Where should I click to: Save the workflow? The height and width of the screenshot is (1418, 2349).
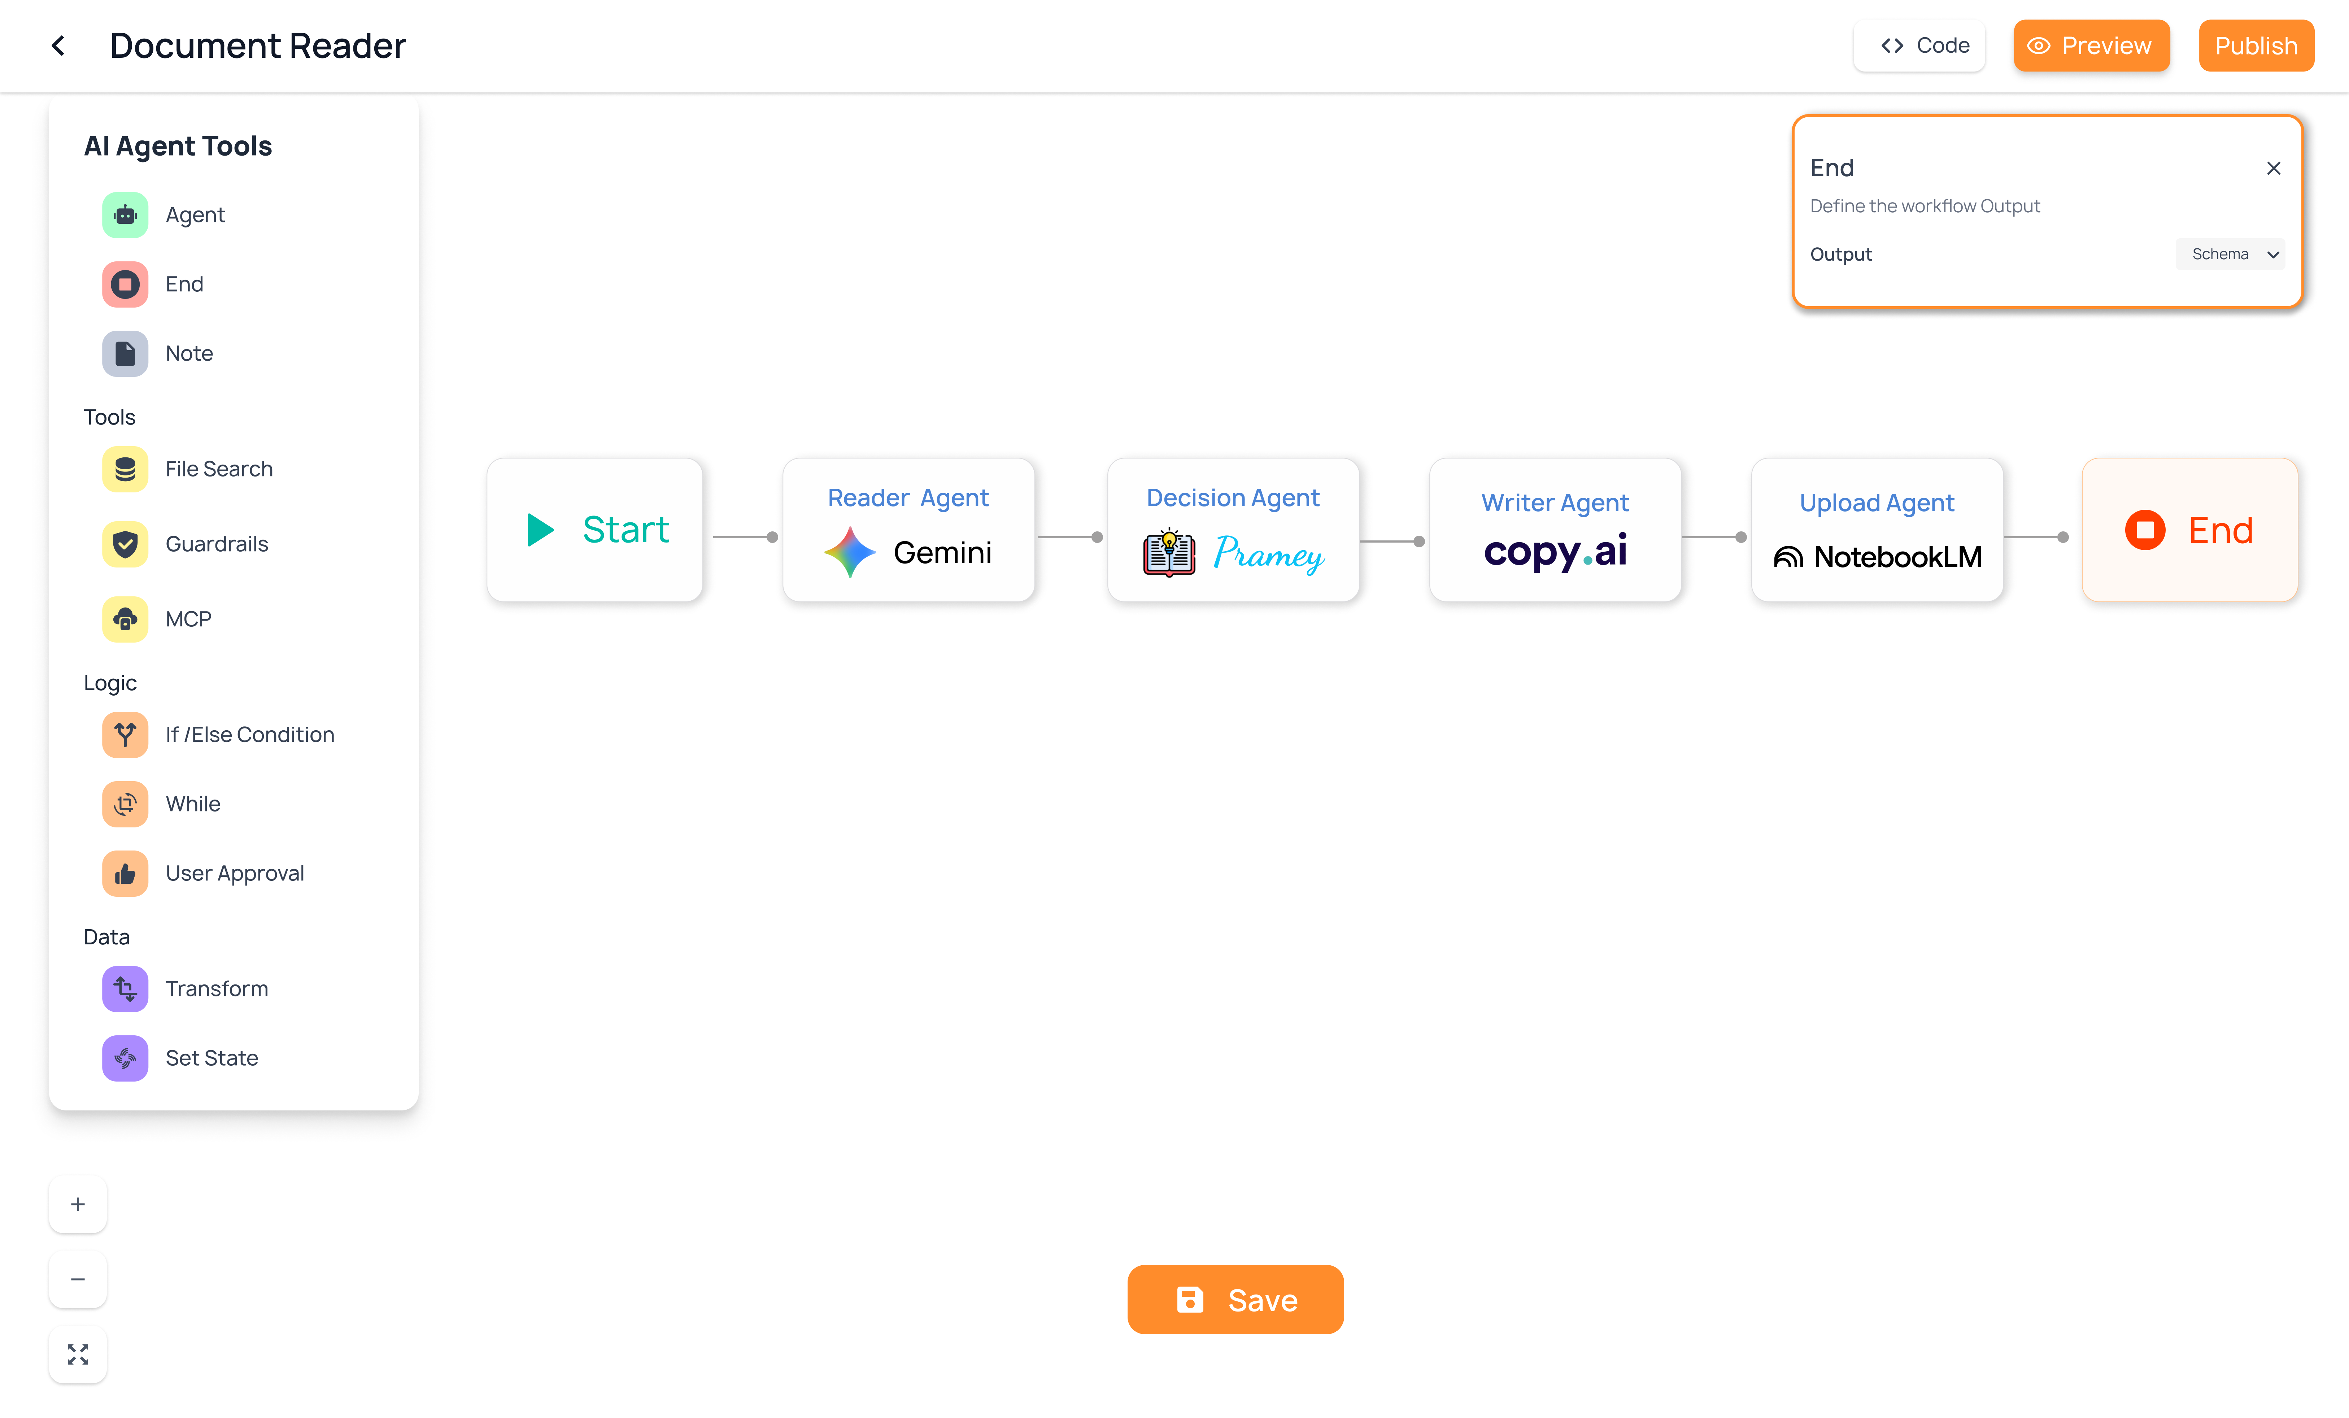pos(1235,1300)
